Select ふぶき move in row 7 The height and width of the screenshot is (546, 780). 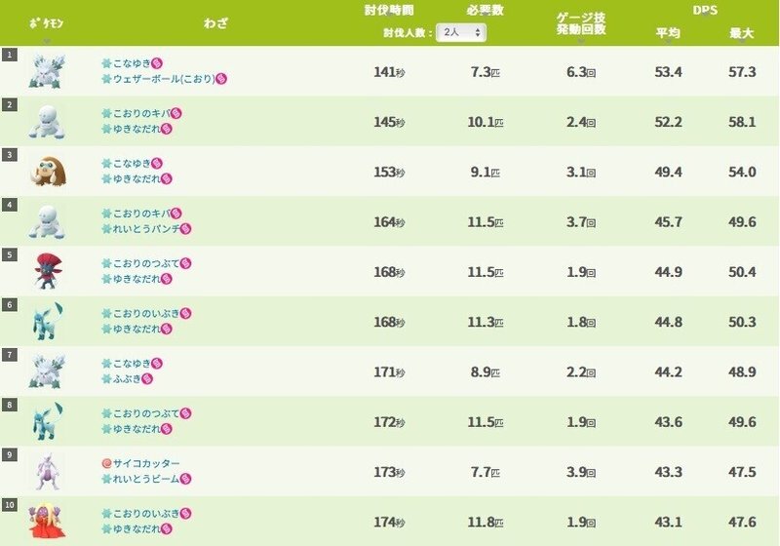pyautogui.click(x=127, y=379)
